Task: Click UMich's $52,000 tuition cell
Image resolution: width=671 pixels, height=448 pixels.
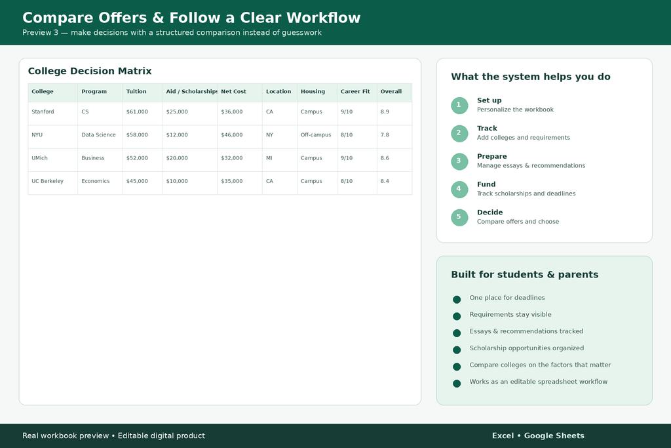Action: [x=142, y=160]
